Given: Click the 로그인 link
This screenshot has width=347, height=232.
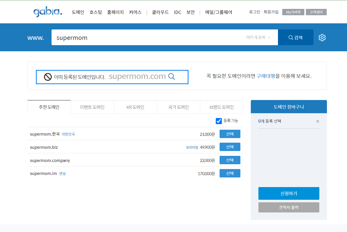Looking at the screenshot, I should (x=255, y=12).
